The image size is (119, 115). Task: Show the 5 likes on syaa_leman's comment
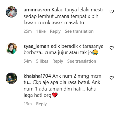(x=42, y=61)
